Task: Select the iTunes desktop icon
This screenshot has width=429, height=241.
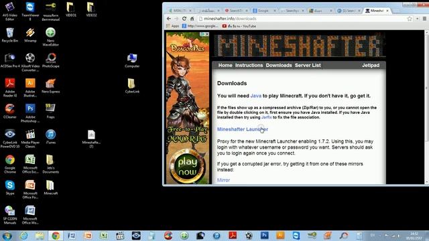Action: pos(51,137)
